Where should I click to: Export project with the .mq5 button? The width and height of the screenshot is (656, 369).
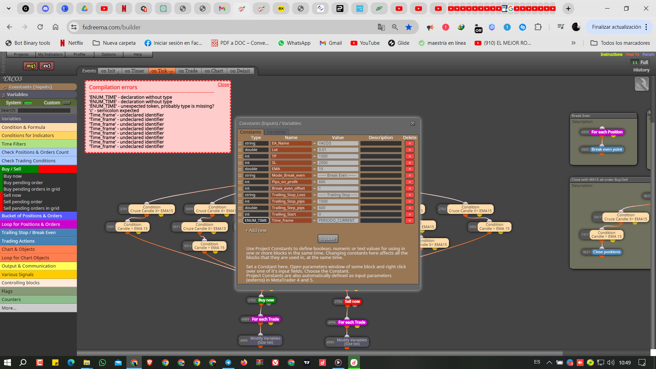pyautogui.click(x=30, y=66)
